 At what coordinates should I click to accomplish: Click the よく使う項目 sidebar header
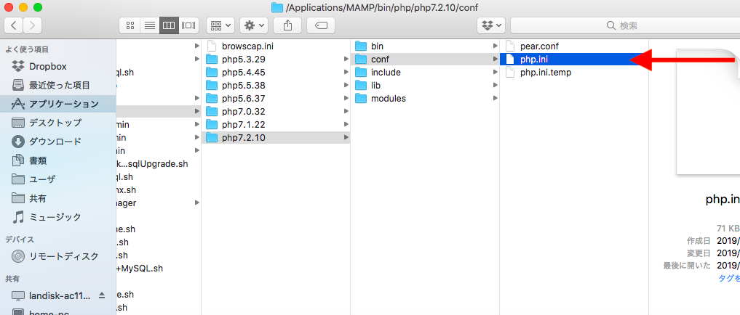click(27, 49)
